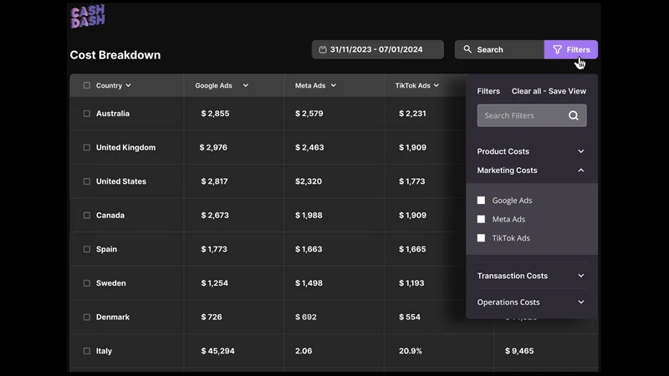Open the Google Ads column dropdown chevron
This screenshot has width=669, height=376.
point(245,85)
